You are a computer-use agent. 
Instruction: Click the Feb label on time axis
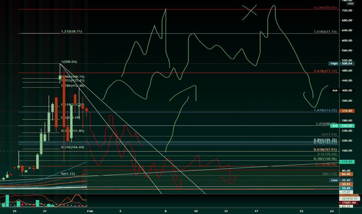(x=90, y=211)
